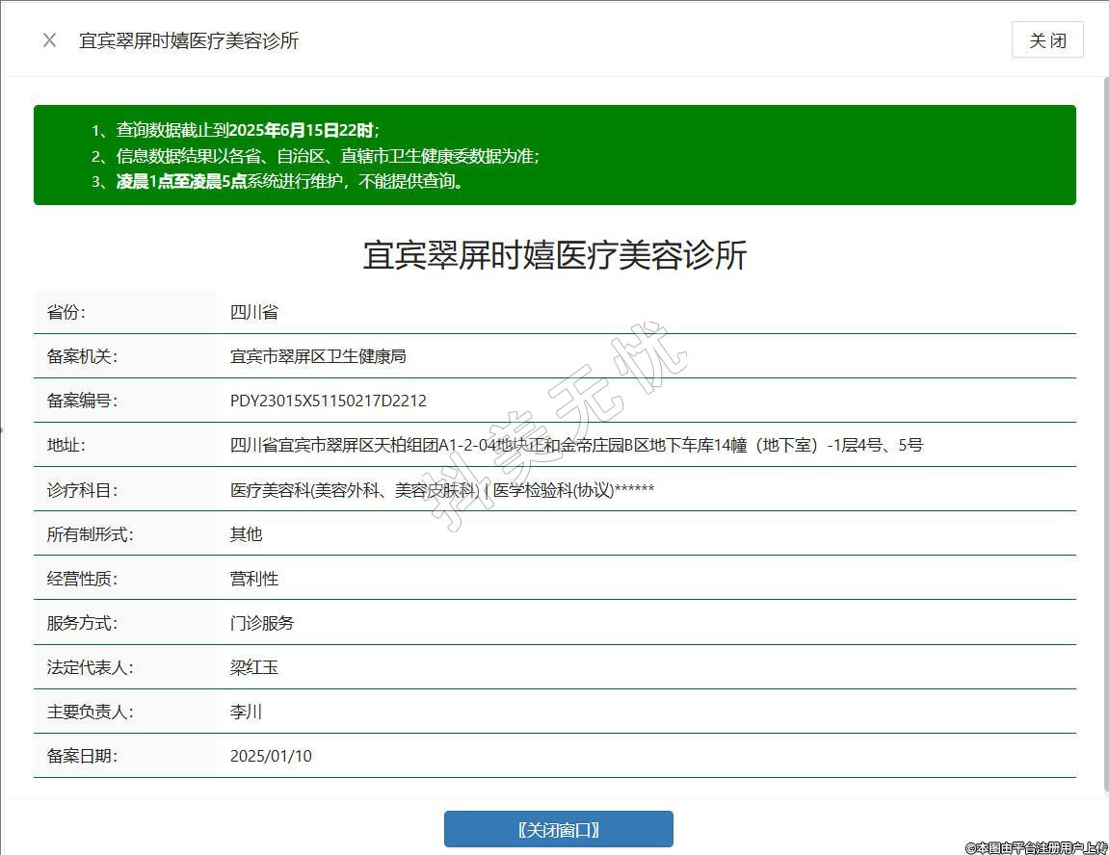Click the 本图由平台注册用户上传 copyright text
The height and width of the screenshot is (855, 1109).
click(x=1037, y=847)
